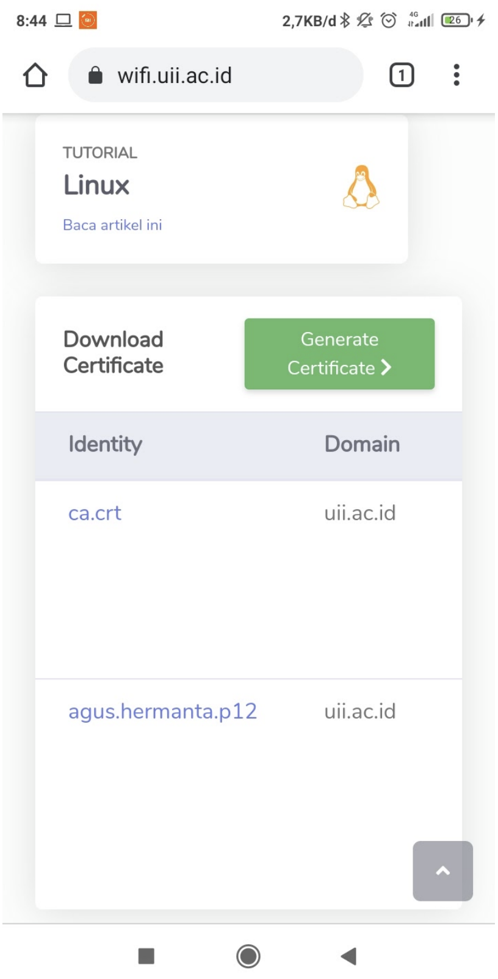Tap the Domain column header
This screenshot has width=498, height=979.
pyautogui.click(x=362, y=444)
